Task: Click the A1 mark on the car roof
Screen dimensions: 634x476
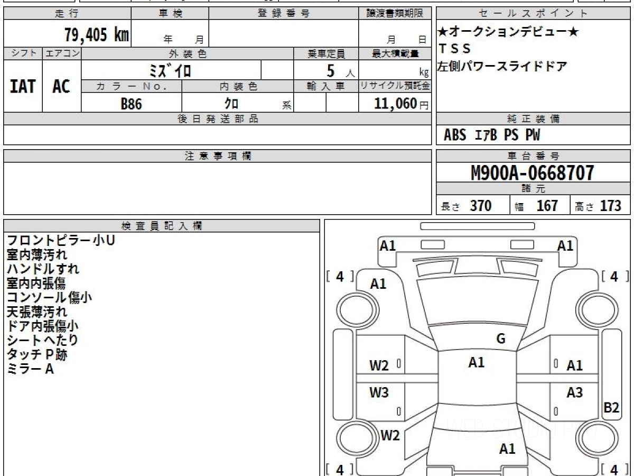Action: pos(476,362)
